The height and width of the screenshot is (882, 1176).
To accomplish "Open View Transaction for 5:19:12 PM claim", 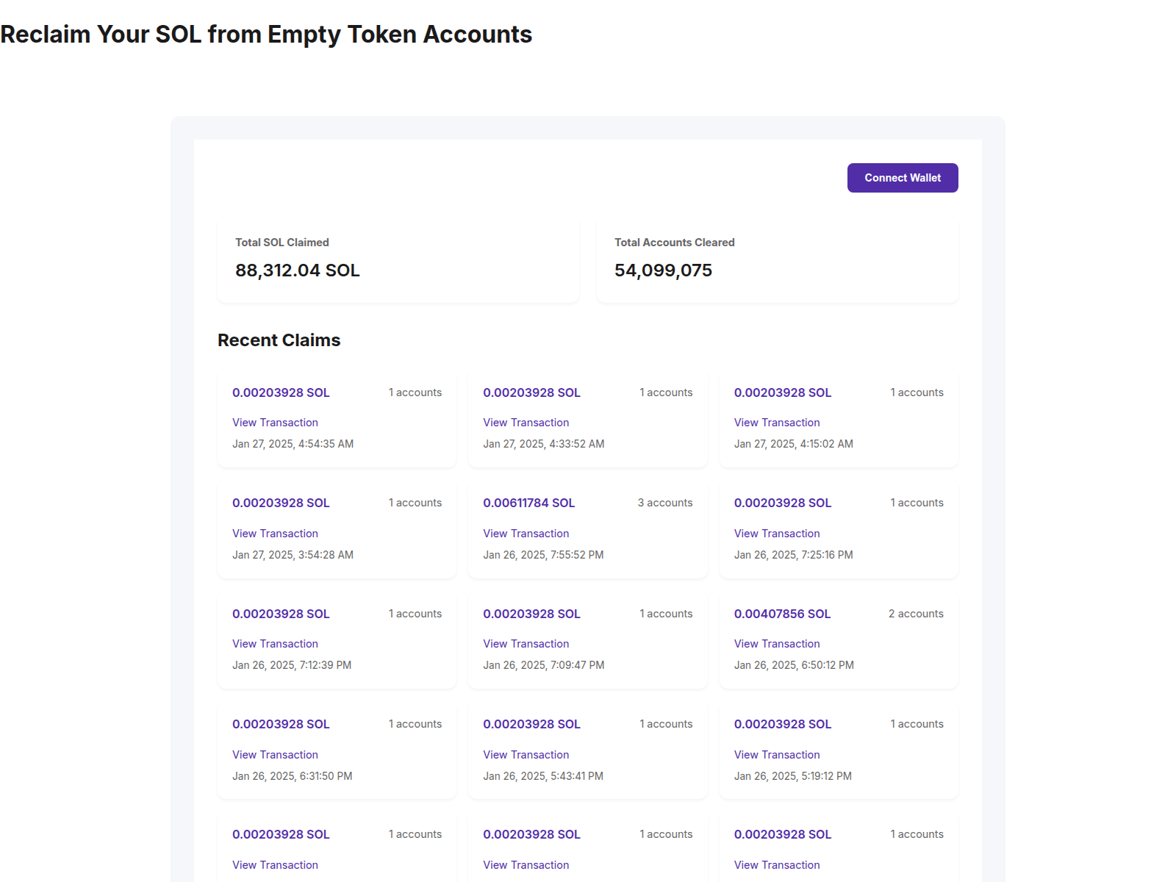I will tap(777, 755).
